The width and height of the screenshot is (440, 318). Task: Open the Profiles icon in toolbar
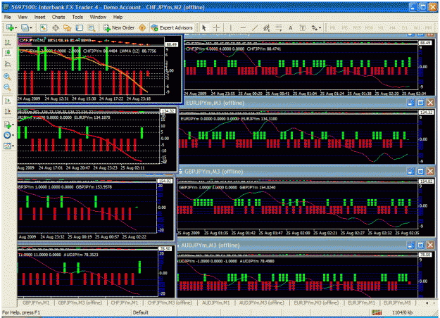point(25,27)
